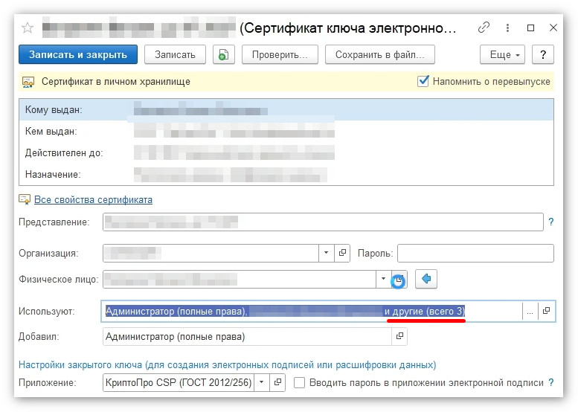
Task: Expand the Приложение КриптоПро CSP dropdown
Action: pos(261,382)
